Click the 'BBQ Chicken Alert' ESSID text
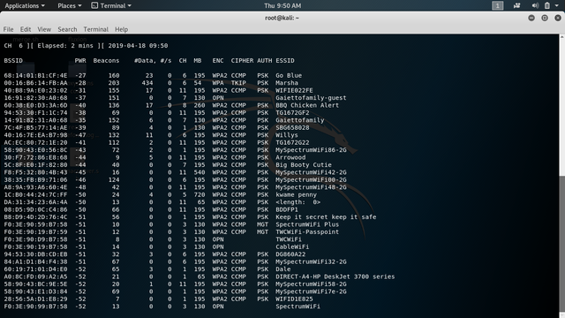The height and width of the screenshot is (318, 565). (x=307, y=105)
